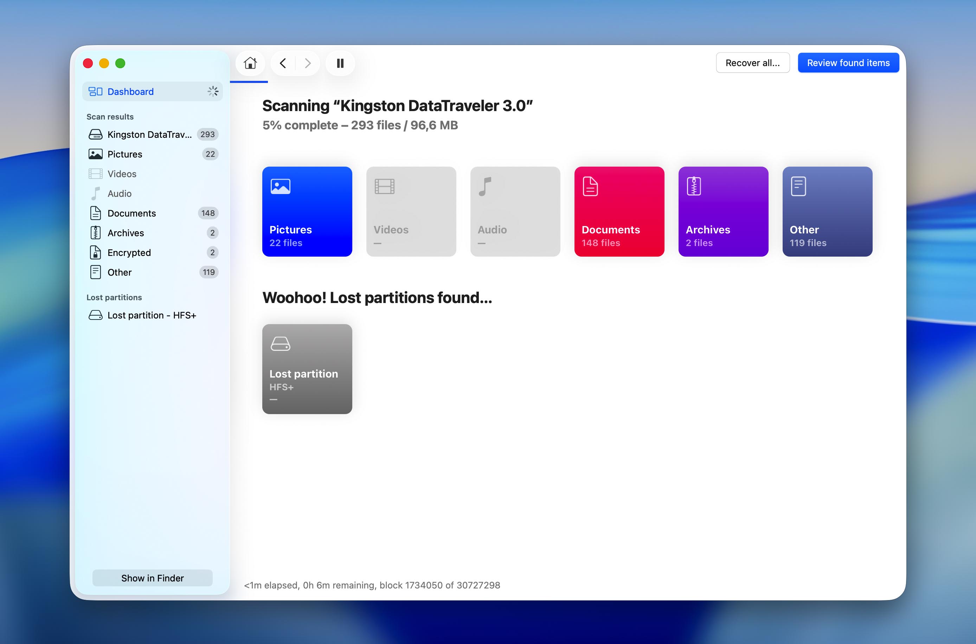
Task: Click the Encrypted lock file sidebar icon
Action: (96, 253)
